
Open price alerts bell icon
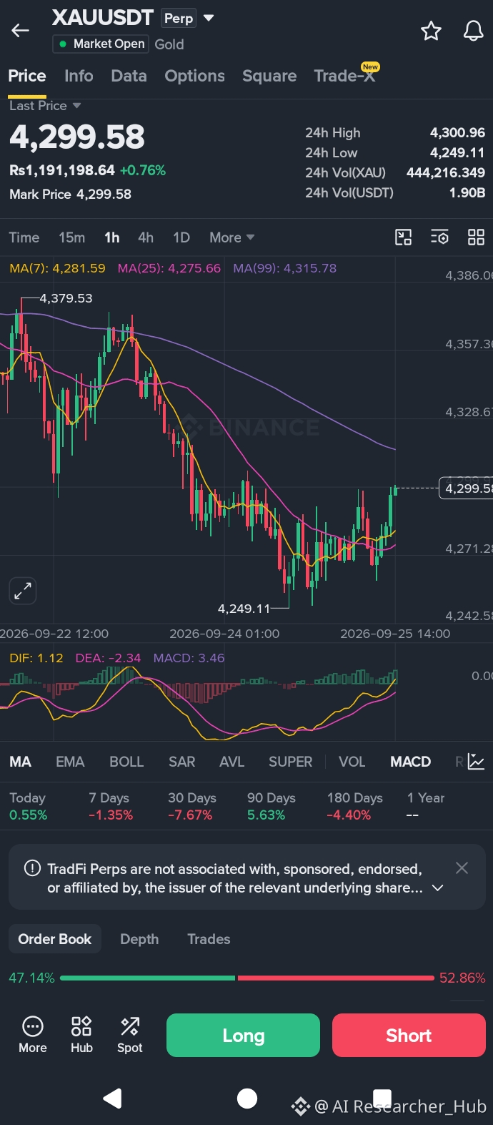(x=473, y=31)
